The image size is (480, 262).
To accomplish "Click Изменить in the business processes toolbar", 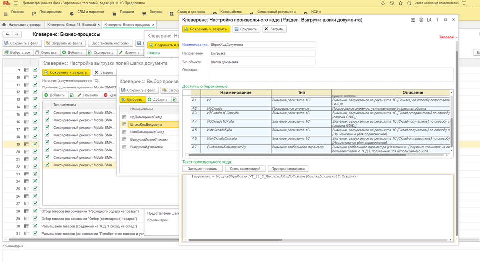I will click(129, 53).
